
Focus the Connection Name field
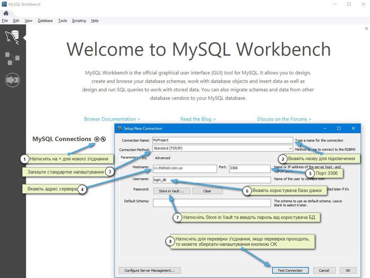223,140
